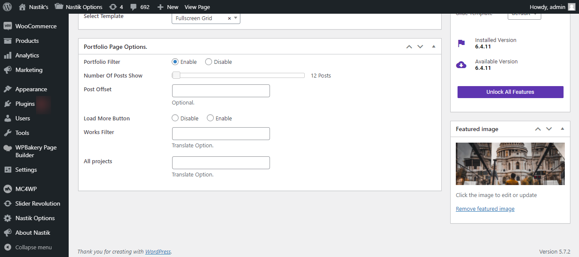The image size is (579, 257).
Task: Open the comments bubble icon
Action: pyautogui.click(x=133, y=7)
